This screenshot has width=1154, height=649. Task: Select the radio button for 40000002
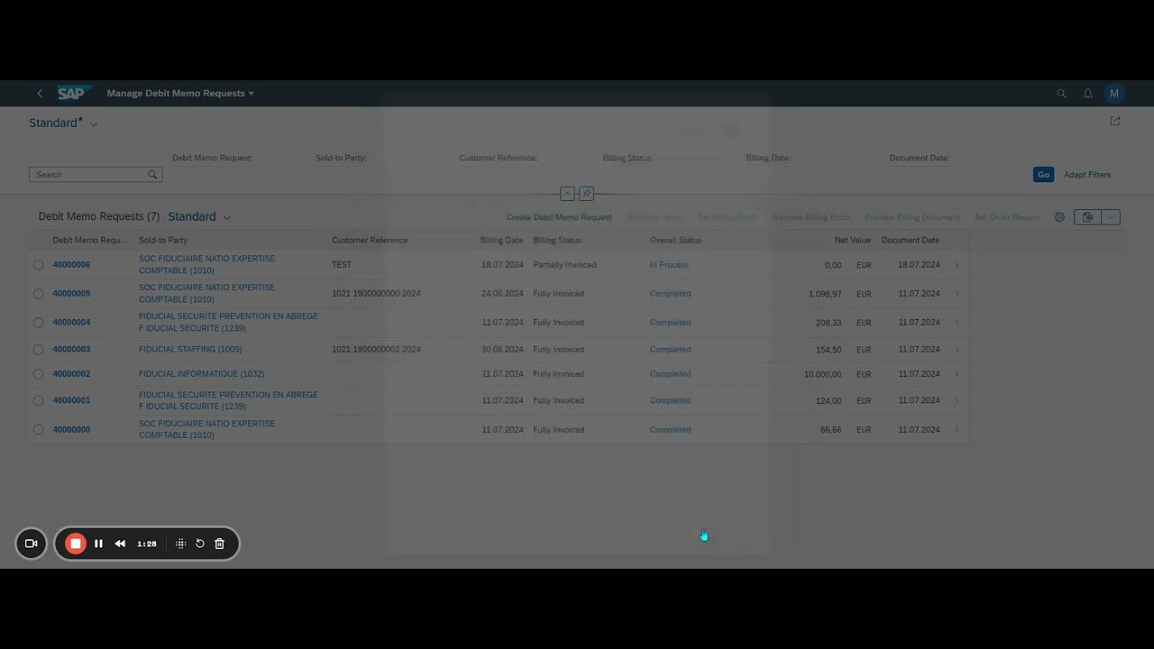point(38,374)
